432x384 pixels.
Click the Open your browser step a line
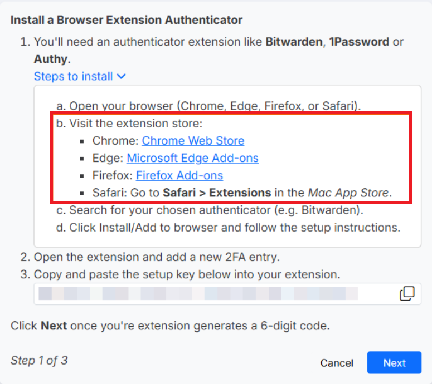(208, 106)
